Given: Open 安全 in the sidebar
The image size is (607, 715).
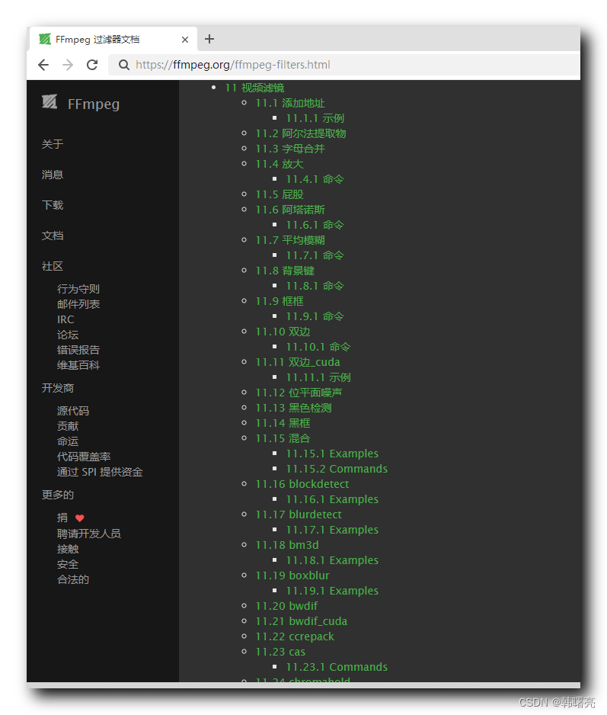Looking at the screenshot, I should [x=68, y=564].
